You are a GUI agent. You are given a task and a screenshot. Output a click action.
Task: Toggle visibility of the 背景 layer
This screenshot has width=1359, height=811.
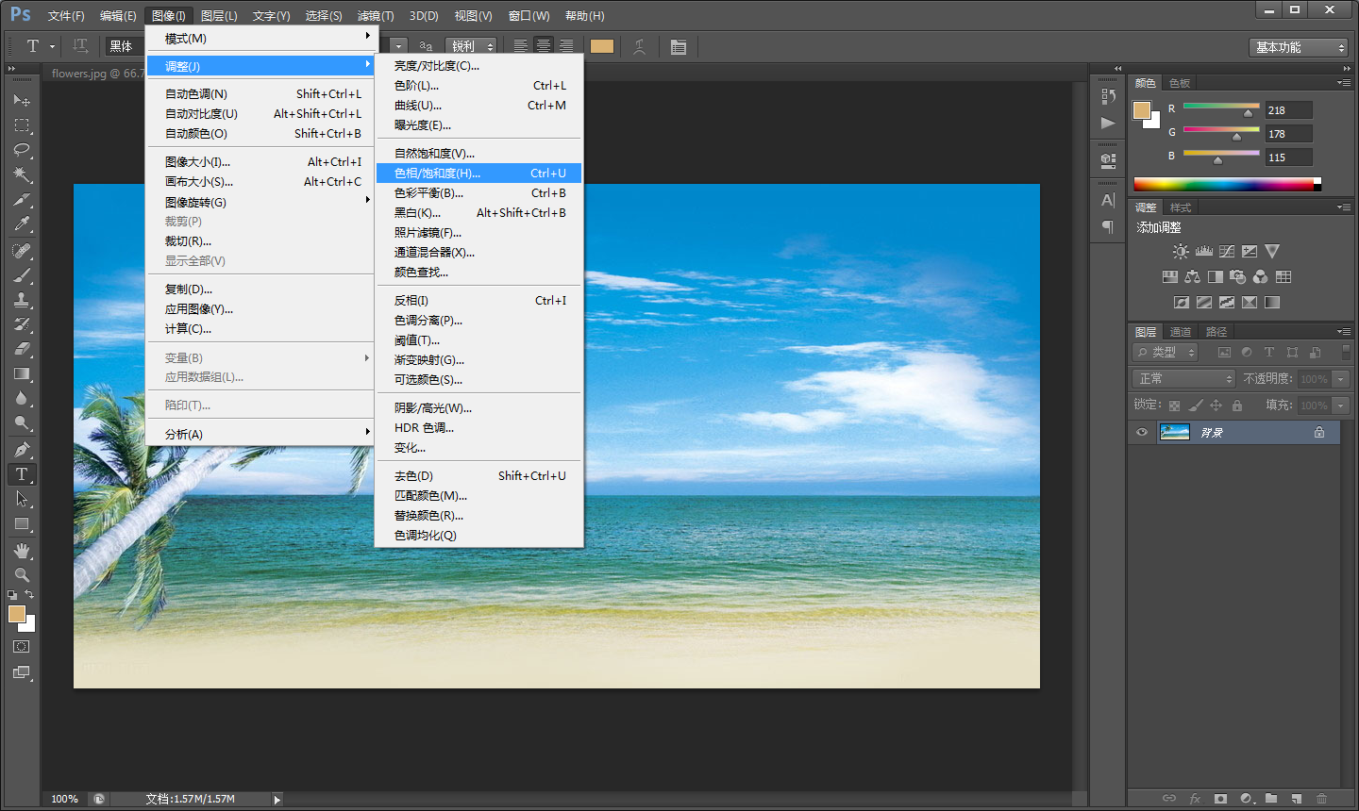coord(1142,433)
